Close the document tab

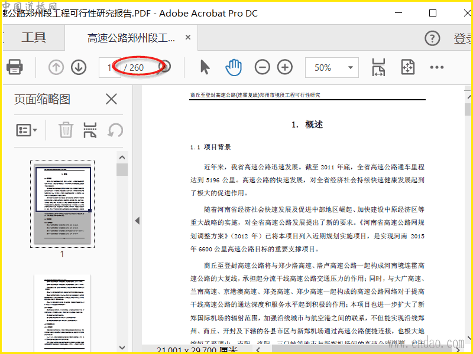188,37
